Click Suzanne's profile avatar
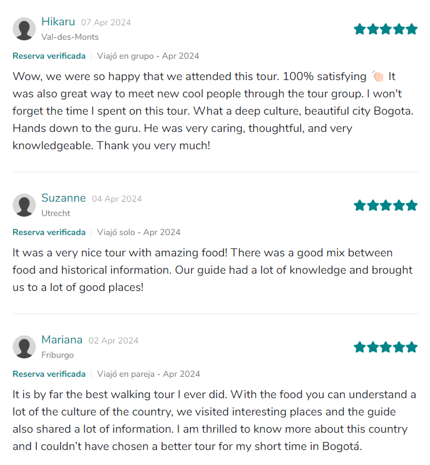430x465 pixels. tap(24, 205)
